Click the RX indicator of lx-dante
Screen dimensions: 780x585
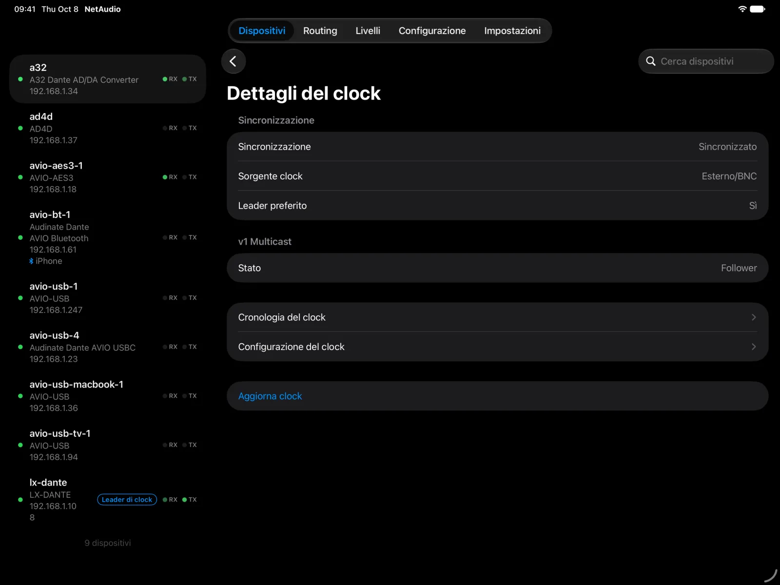pos(170,500)
